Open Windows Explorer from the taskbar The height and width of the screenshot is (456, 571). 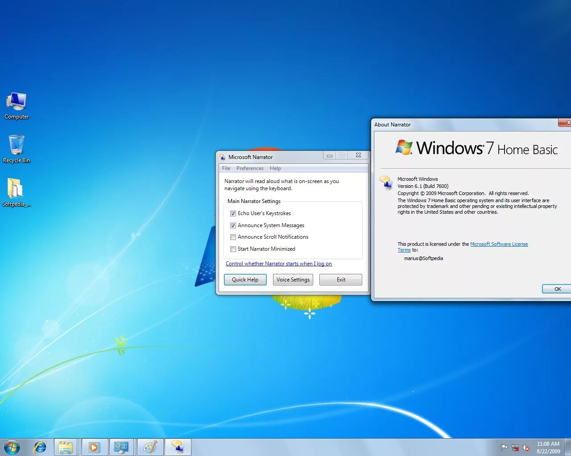pos(66,447)
